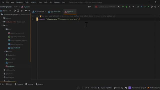Select app.component.html in tree
Image resolution: width=160 pixels, height=90 pixels.
coord(16,37)
